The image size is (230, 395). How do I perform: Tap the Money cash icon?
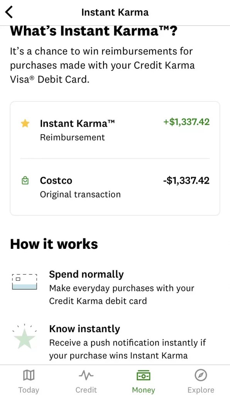point(143,375)
